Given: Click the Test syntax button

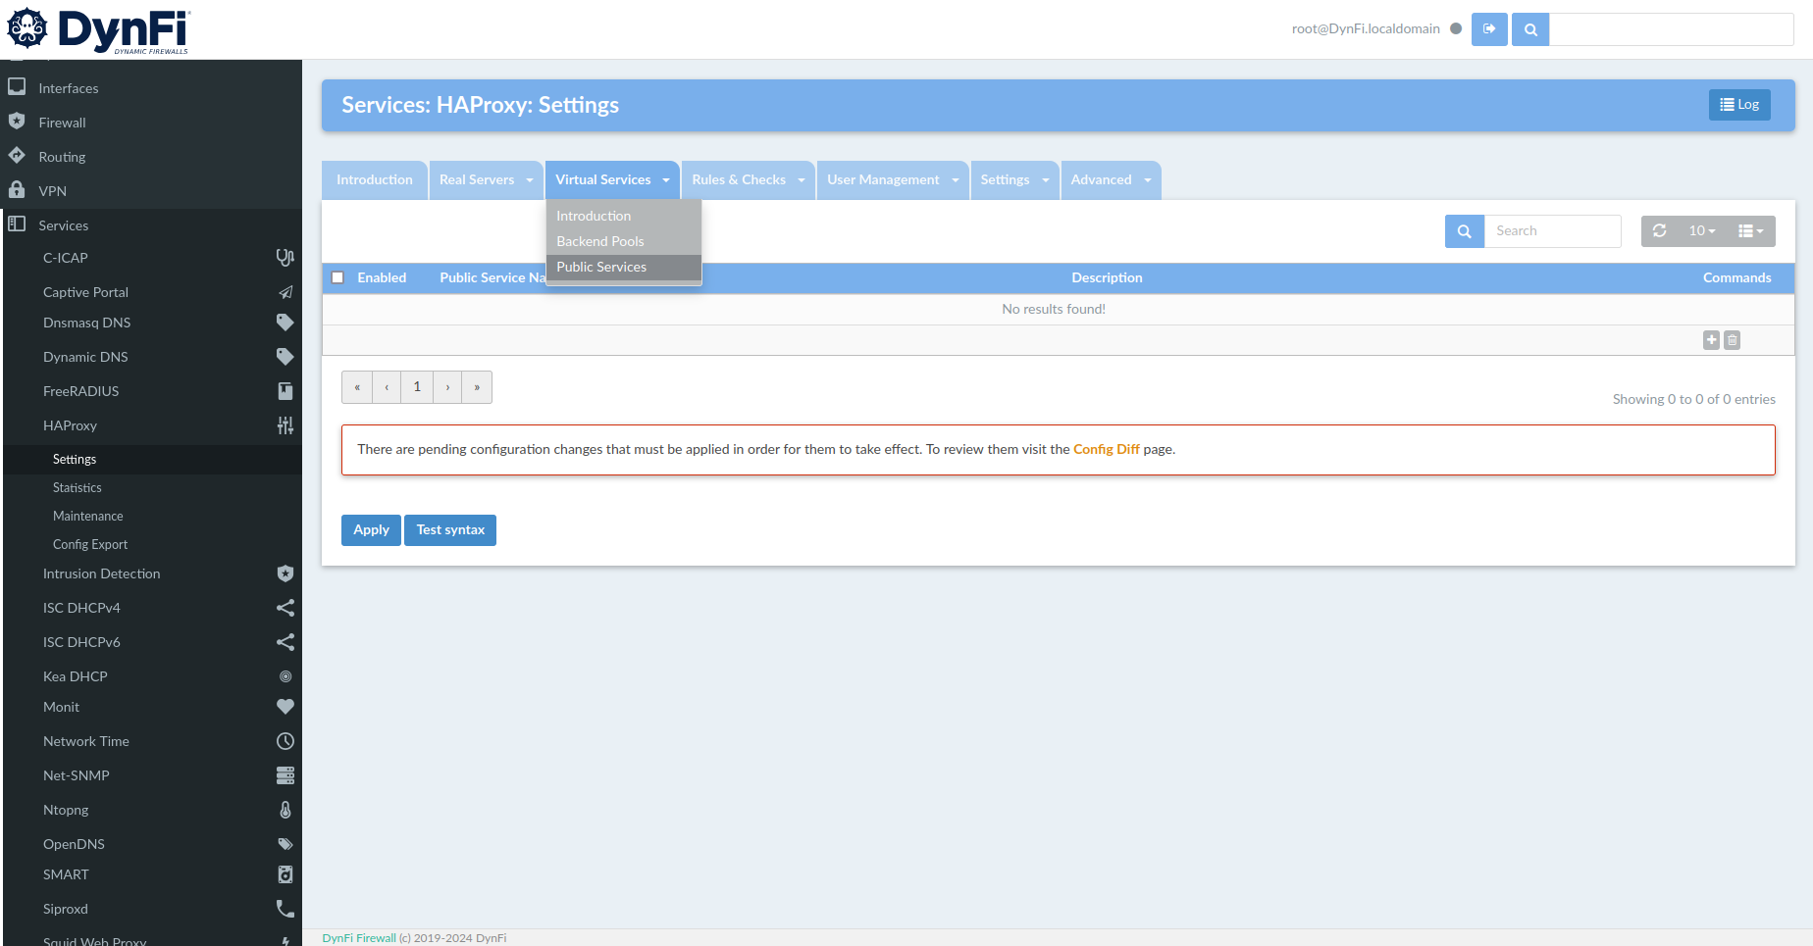Looking at the screenshot, I should point(450,530).
